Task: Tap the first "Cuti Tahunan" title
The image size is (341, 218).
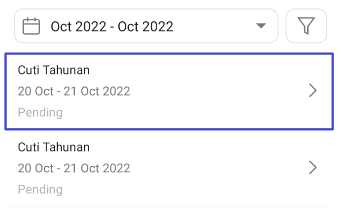Action: (x=54, y=70)
